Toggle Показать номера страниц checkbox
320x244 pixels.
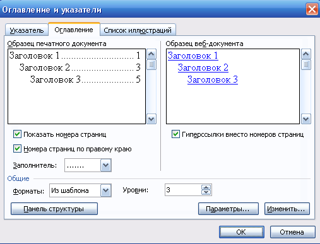[x=17, y=134]
